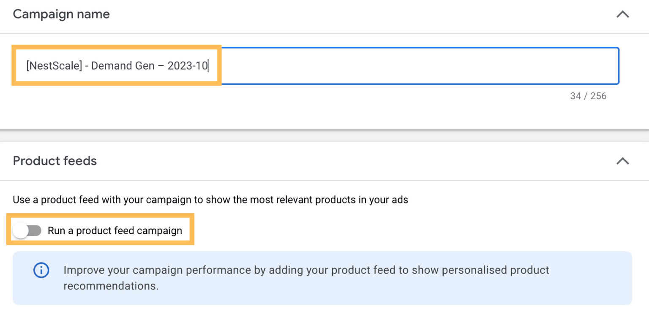649x319 pixels.
Task: Click the "Product feeds" section heading
Action: 55,161
